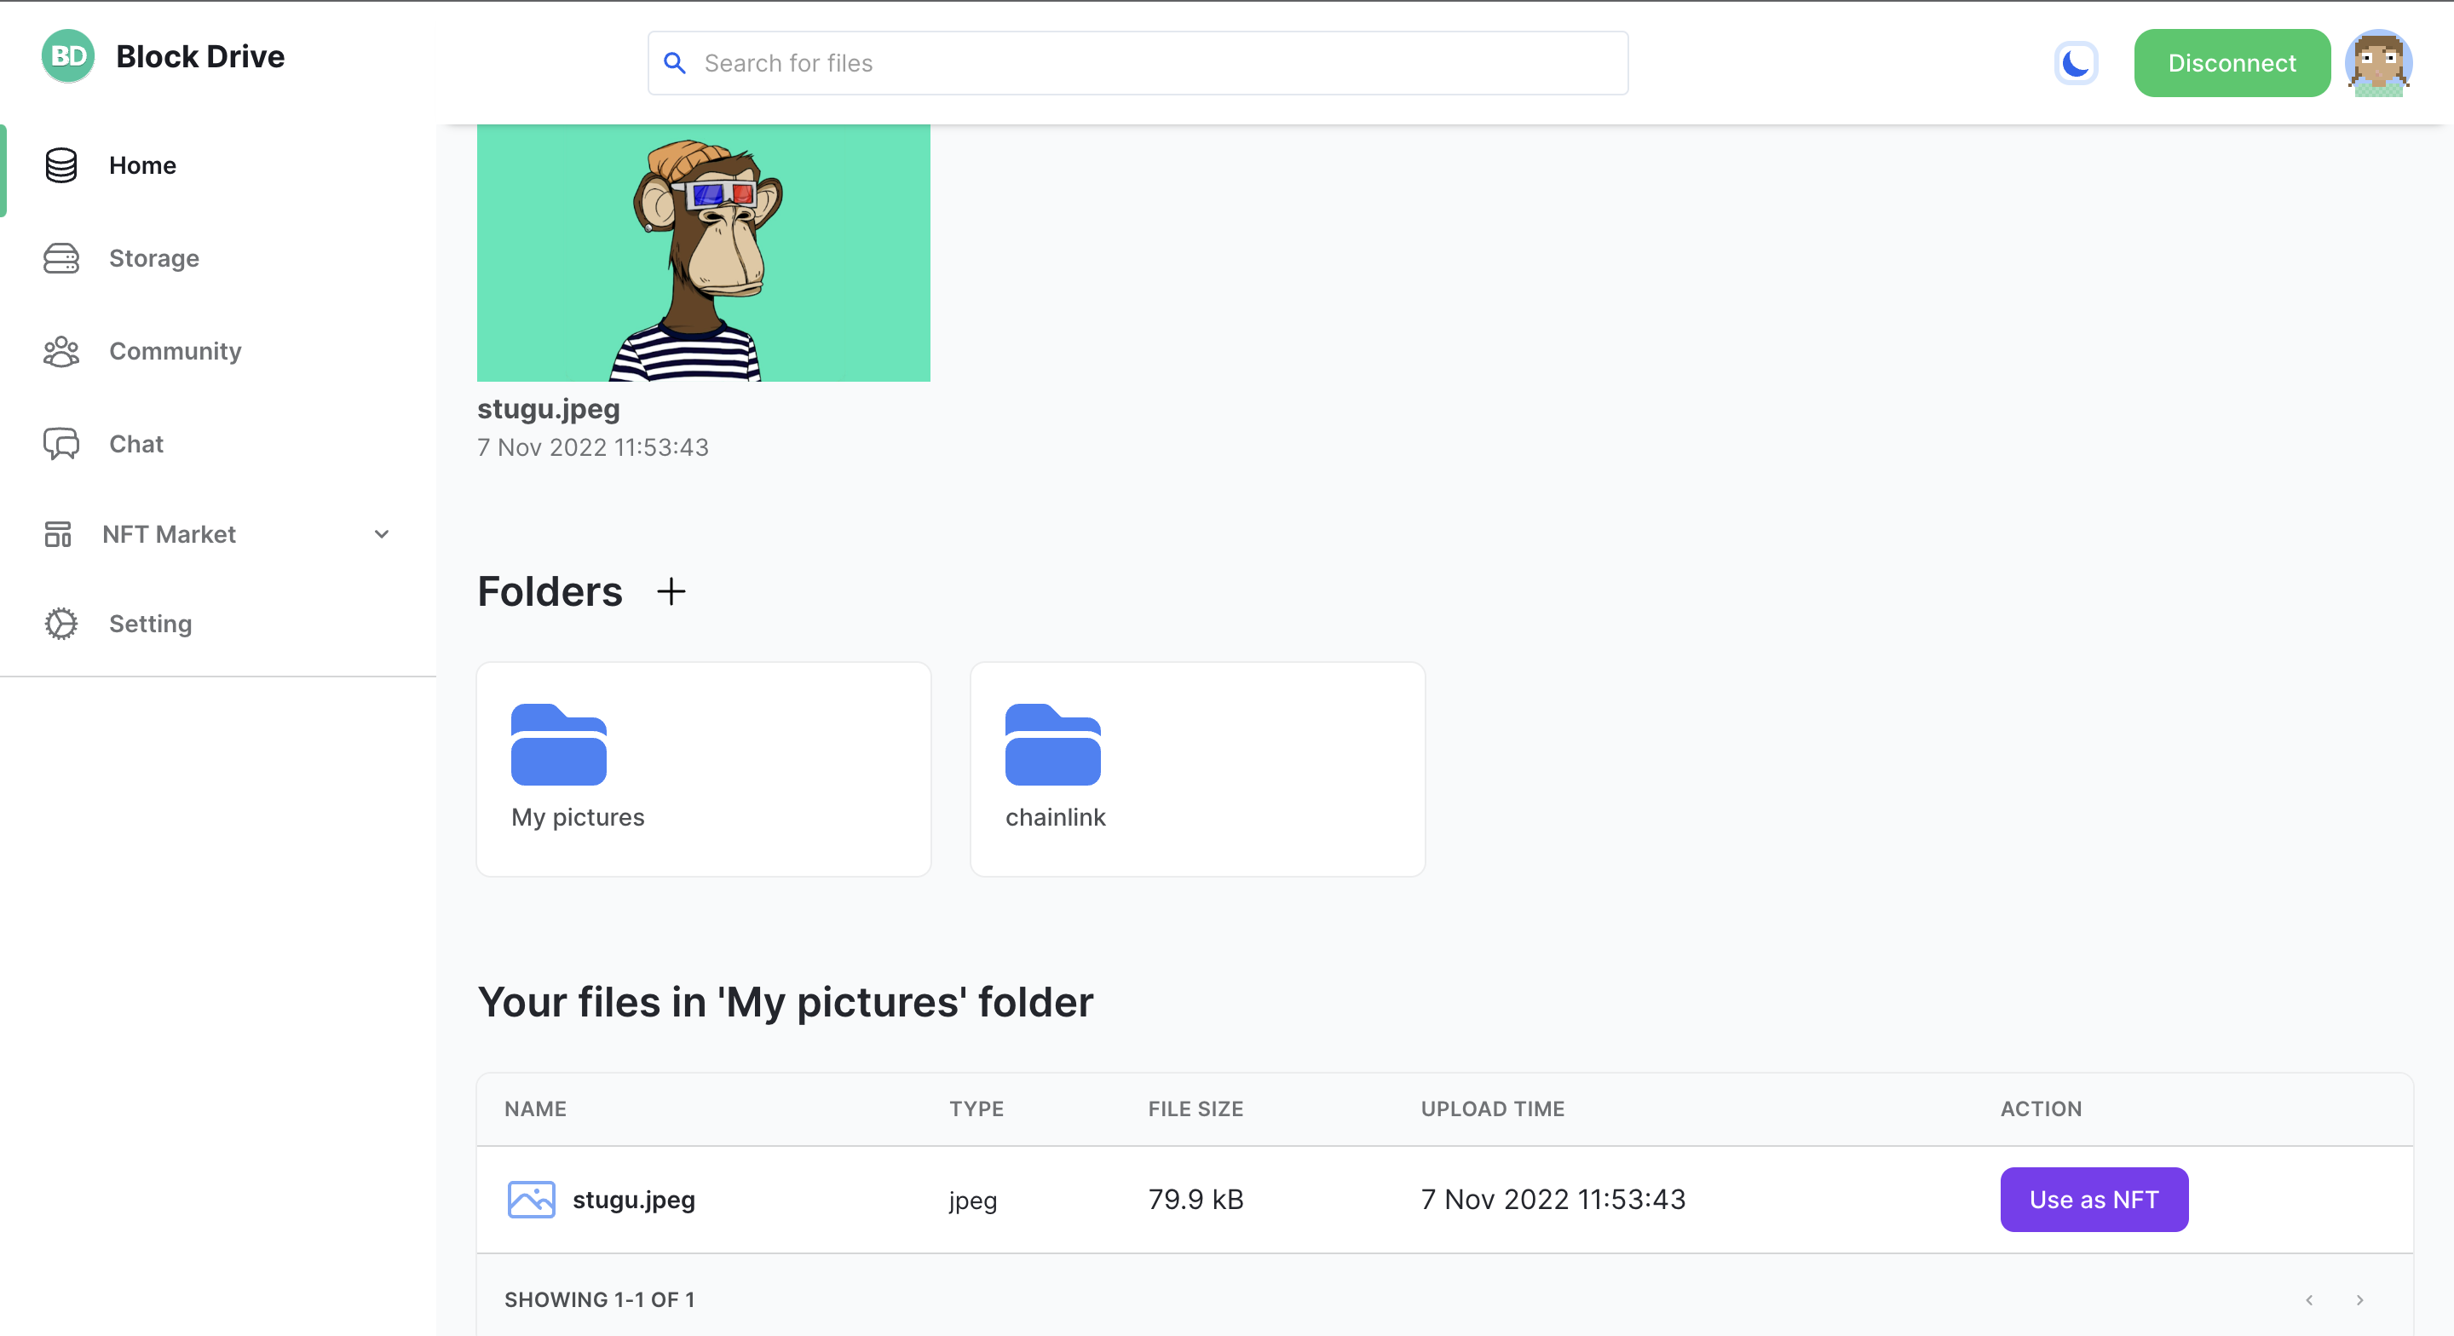The width and height of the screenshot is (2454, 1336).
Task: Click the Community people icon in the sidebar
Action: tap(61, 352)
